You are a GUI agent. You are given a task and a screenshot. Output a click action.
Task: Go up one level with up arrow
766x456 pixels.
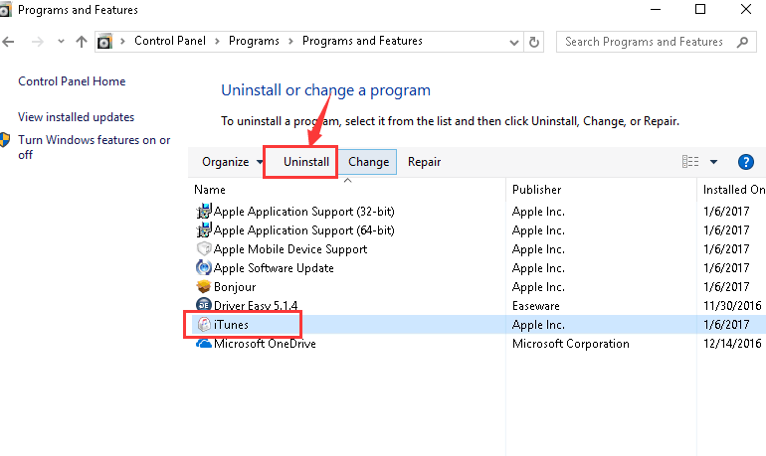click(x=82, y=42)
